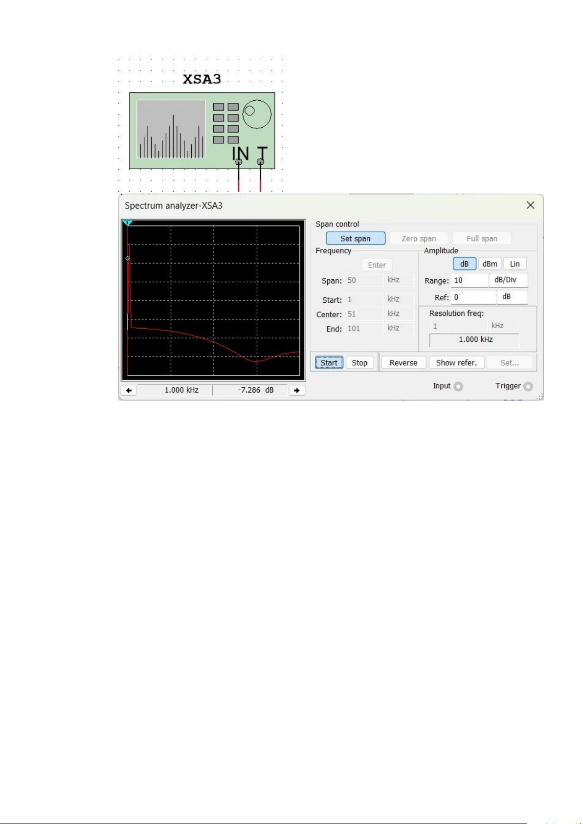Click the 1.000 kHz resolution display
Screen dimensions: 583x824
475,340
